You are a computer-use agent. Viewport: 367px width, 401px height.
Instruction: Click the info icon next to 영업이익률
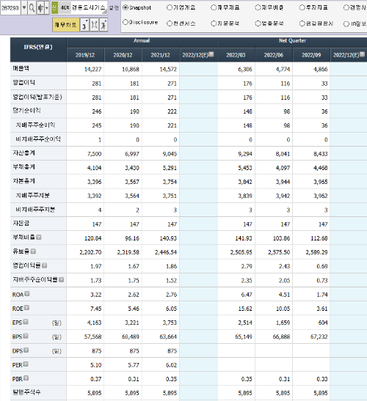point(44,265)
